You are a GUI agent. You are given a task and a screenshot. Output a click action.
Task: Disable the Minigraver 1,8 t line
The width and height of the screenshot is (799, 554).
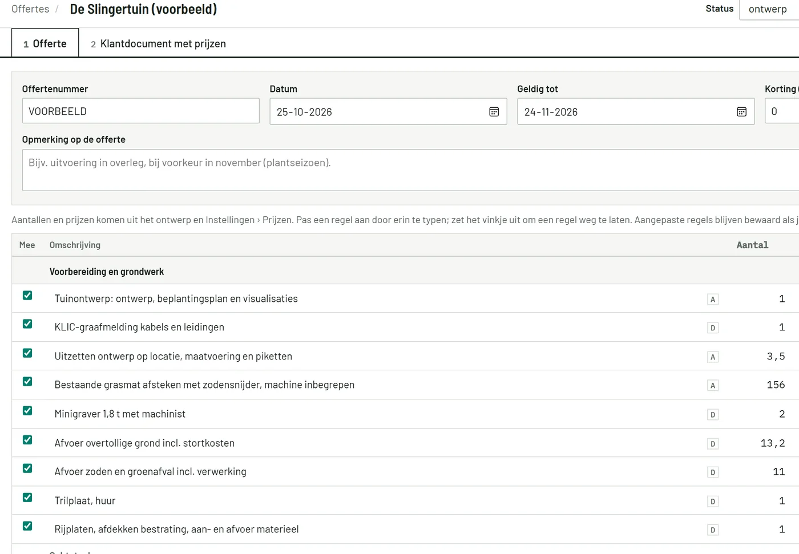pyautogui.click(x=27, y=411)
